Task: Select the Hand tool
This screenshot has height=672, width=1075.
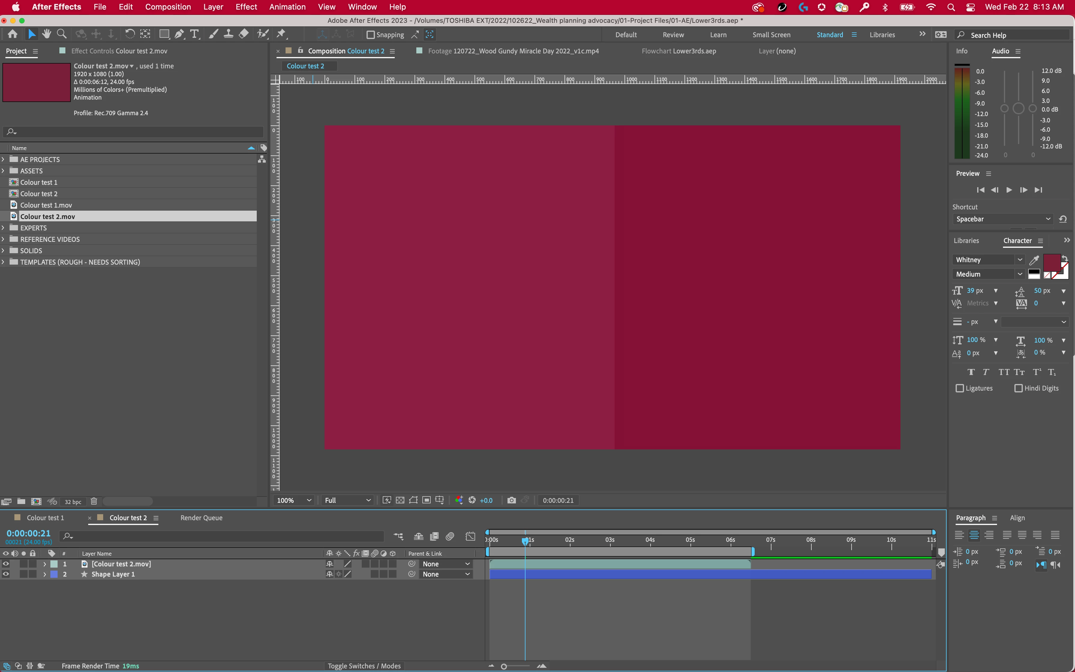Action: (47, 34)
